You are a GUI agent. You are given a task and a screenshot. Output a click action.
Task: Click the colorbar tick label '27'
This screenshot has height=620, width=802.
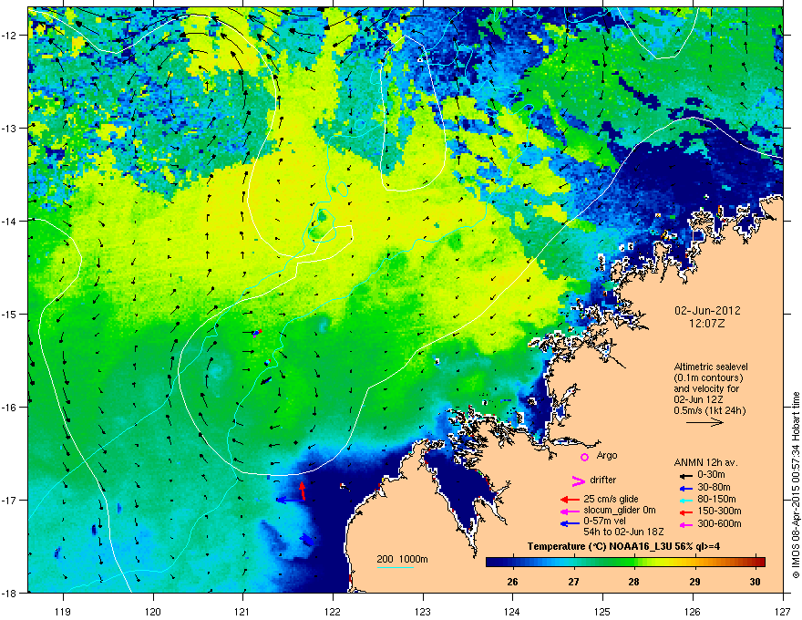573,582
